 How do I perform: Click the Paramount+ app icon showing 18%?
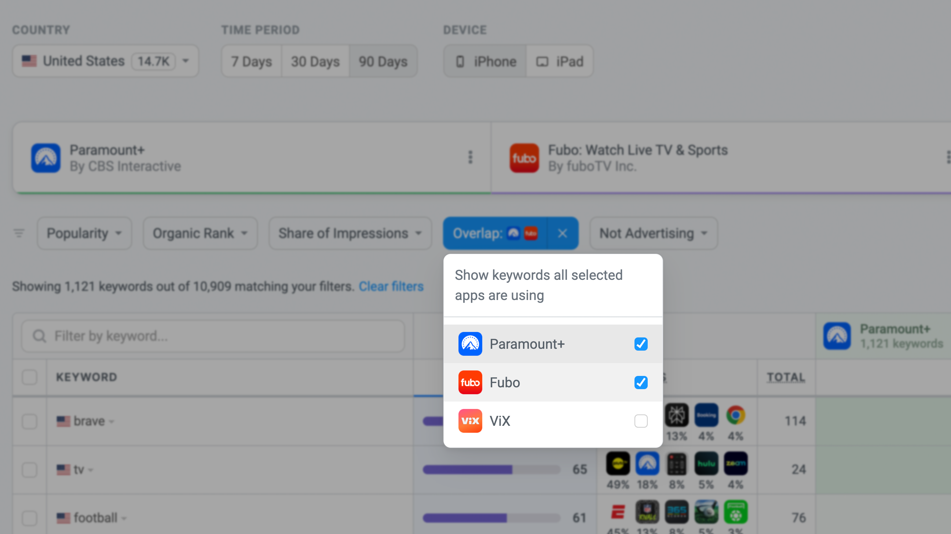(647, 463)
